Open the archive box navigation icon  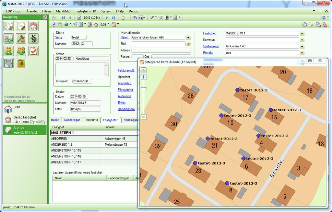(21, 63)
